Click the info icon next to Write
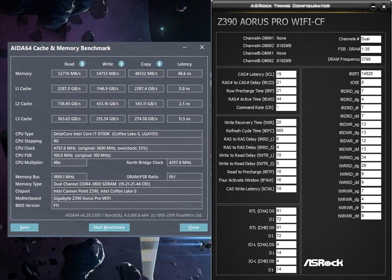The image size is (392, 280). (121, 64)
